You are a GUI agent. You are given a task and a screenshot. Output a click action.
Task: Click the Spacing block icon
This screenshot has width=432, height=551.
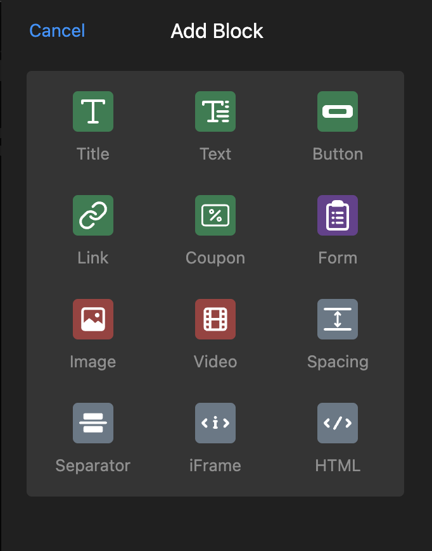(x=338, y=319)
